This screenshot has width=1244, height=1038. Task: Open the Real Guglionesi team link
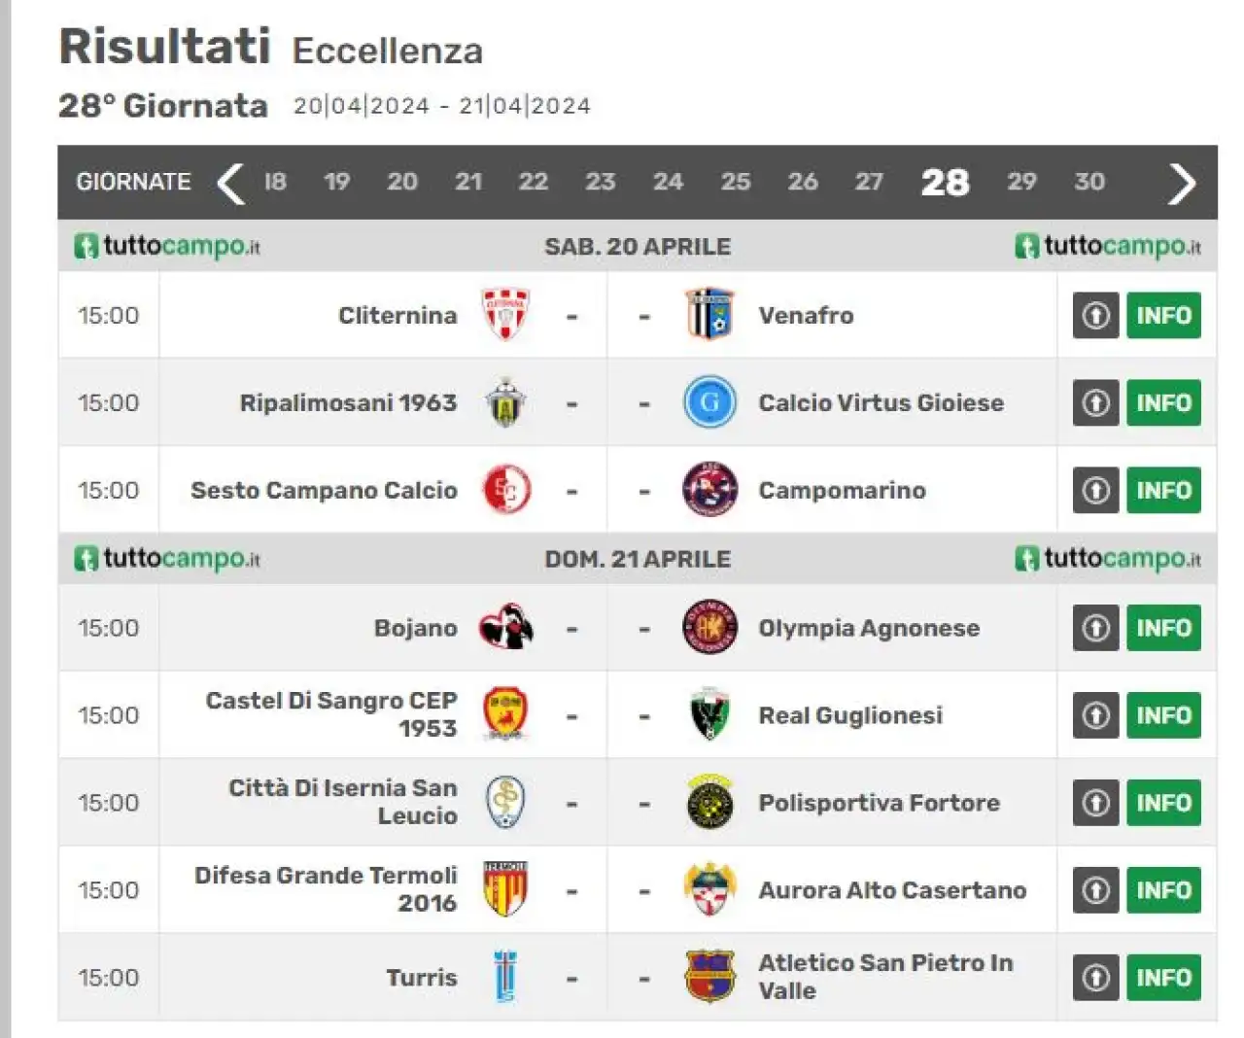(x=850, y=715)
